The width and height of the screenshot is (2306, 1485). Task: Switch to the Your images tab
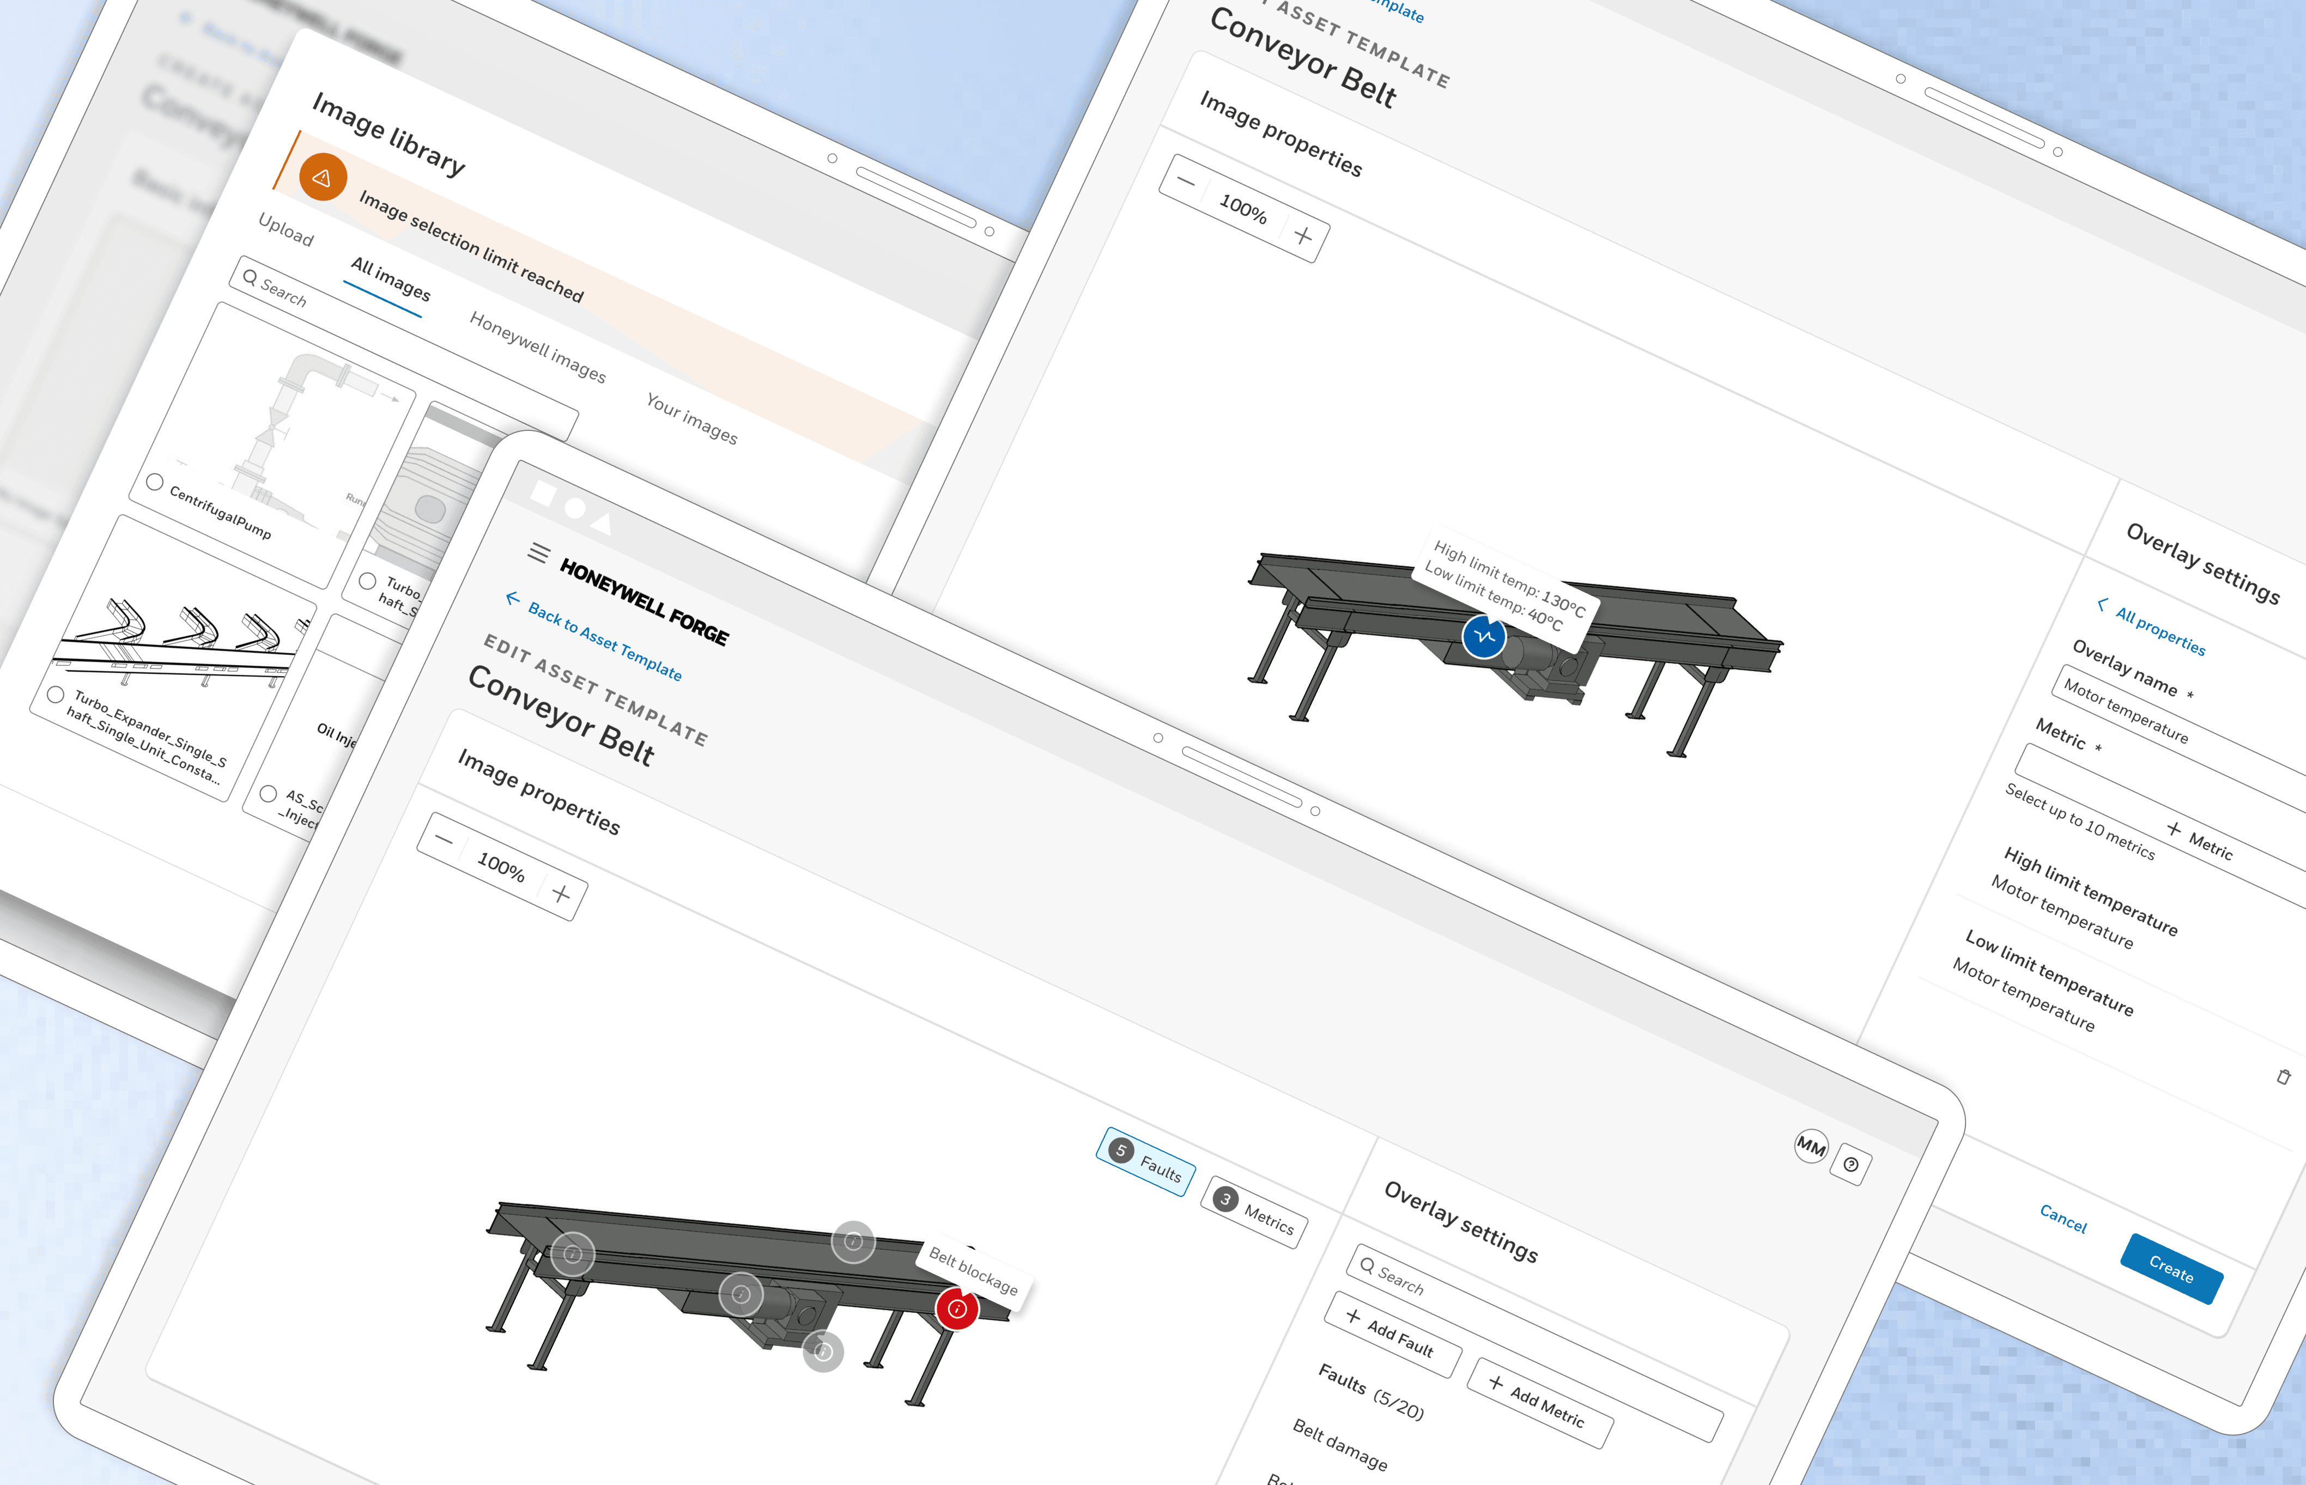pyautogui.click(x=691, y=418)
